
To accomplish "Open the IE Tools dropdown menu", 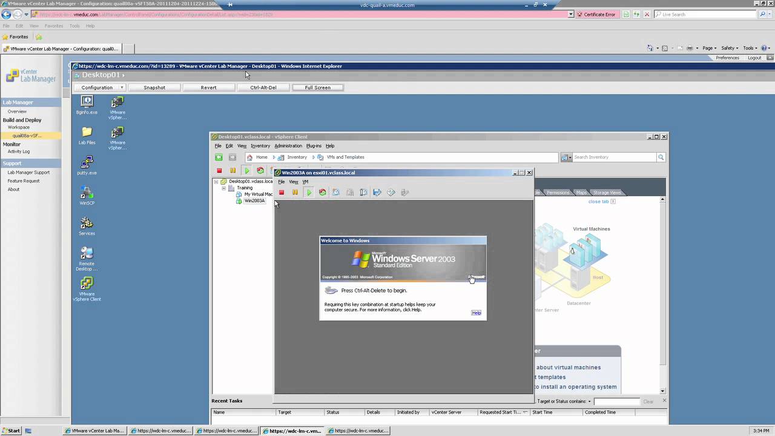I will tap(750, 48).
